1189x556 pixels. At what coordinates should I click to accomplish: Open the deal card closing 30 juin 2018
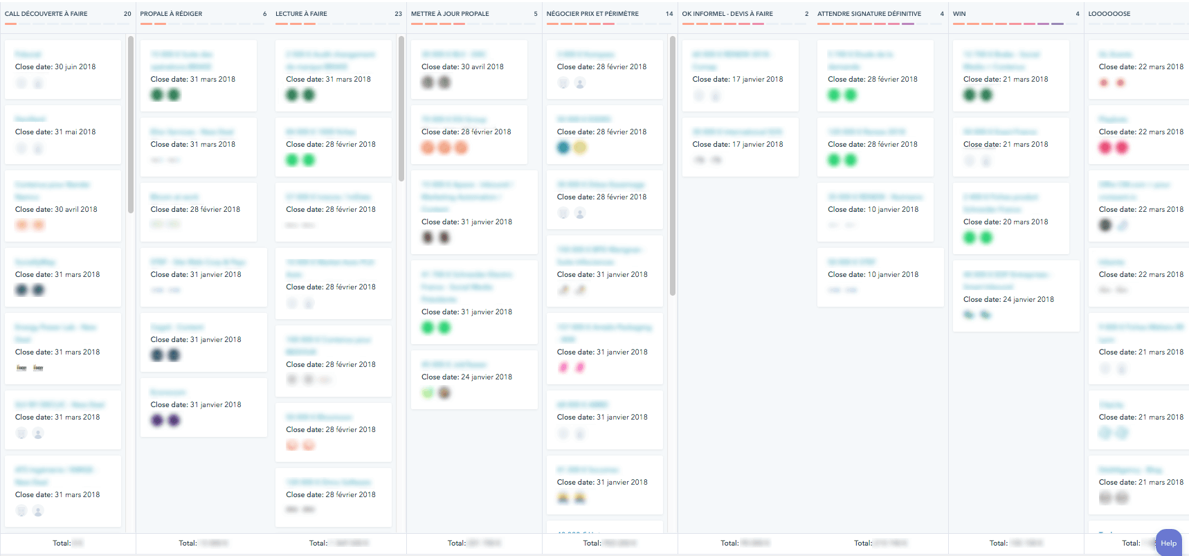click(63, 69)
